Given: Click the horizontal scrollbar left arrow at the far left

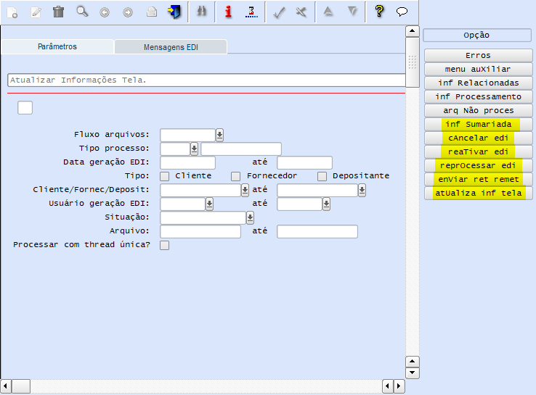Looking at the screenshot, I should [6, 386].
